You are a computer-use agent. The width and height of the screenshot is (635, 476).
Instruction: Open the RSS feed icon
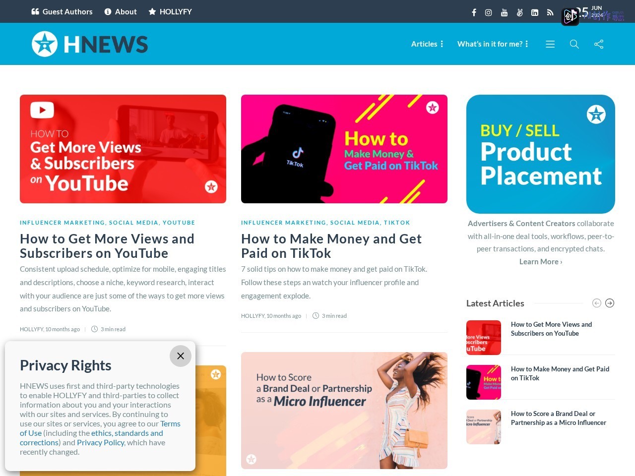[x=550, y=12]
